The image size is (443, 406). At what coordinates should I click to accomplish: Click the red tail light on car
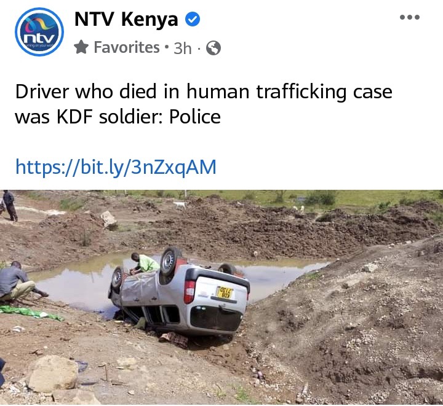(189, 292)
